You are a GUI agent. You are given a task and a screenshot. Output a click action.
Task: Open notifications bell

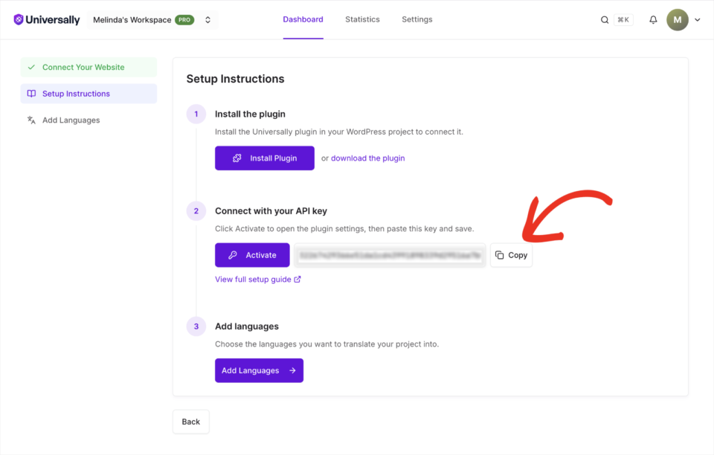[x=653, y=19]
